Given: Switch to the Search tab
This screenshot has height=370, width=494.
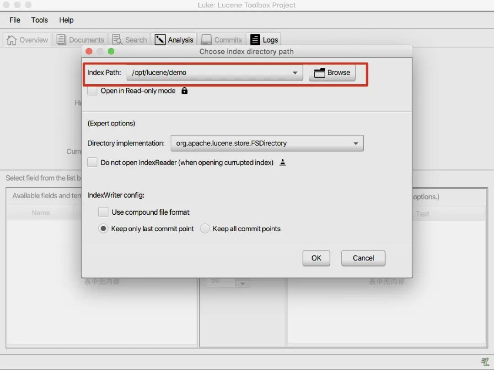Looking at the screenshot, I should click(129, 40).
